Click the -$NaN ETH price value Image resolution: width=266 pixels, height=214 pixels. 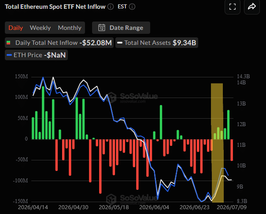(55, 55)
